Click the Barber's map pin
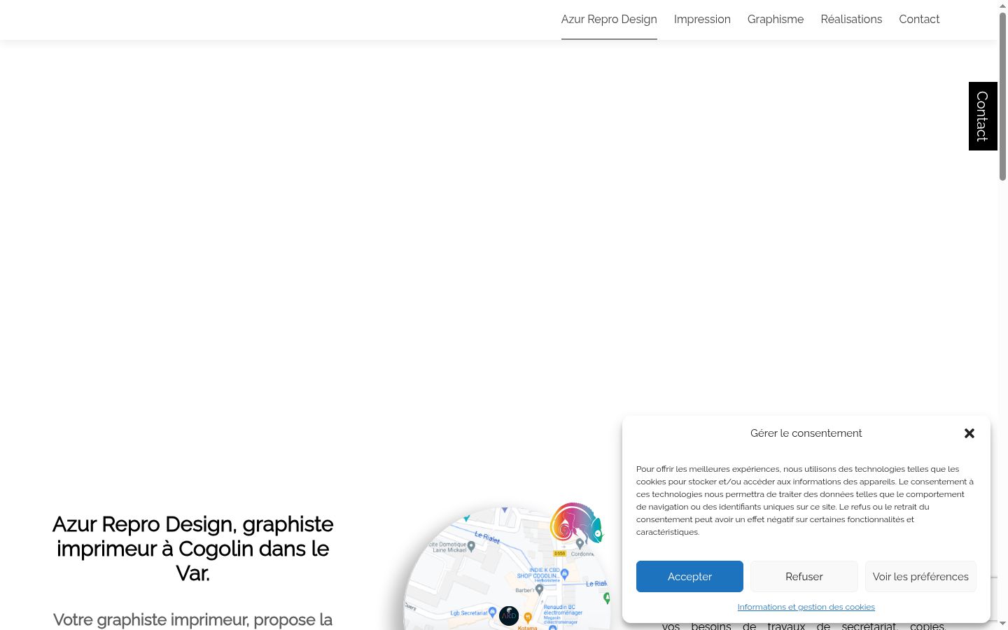Viewport: 1008px width, 630px height. tap(539, 589)
